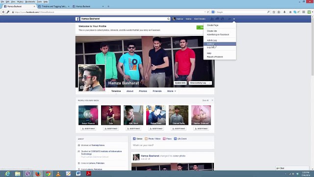This screenshot has width=314, height=177.
Task: Add friend under Zain
Action: [x=111, y=129]
